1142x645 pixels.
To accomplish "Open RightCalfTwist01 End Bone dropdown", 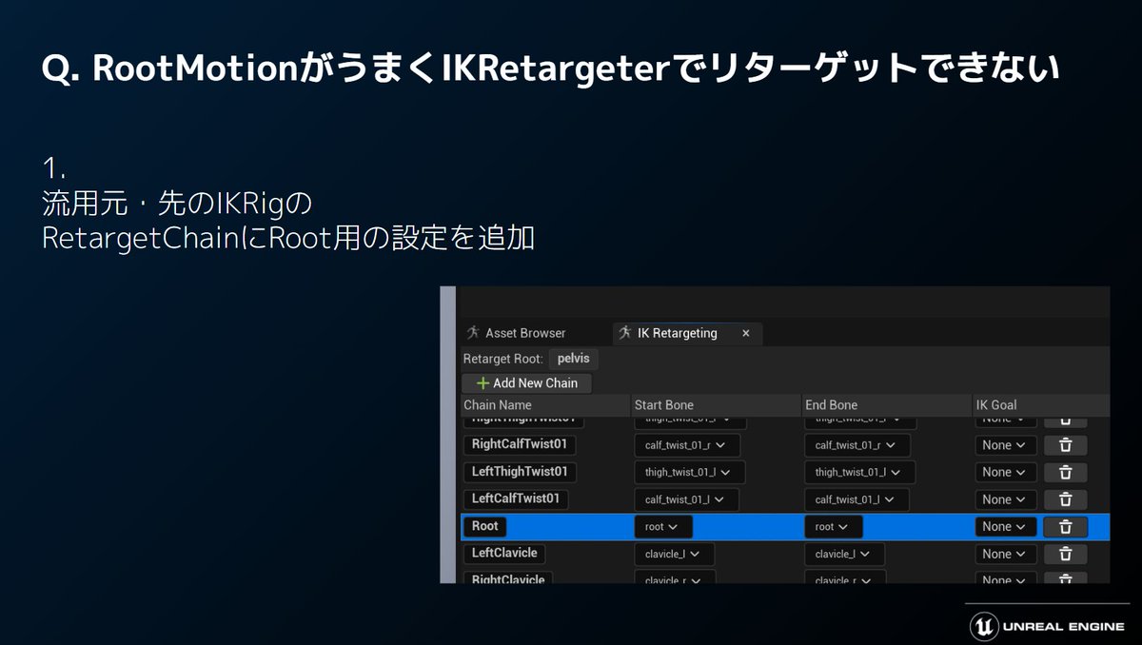I will 857,445.
